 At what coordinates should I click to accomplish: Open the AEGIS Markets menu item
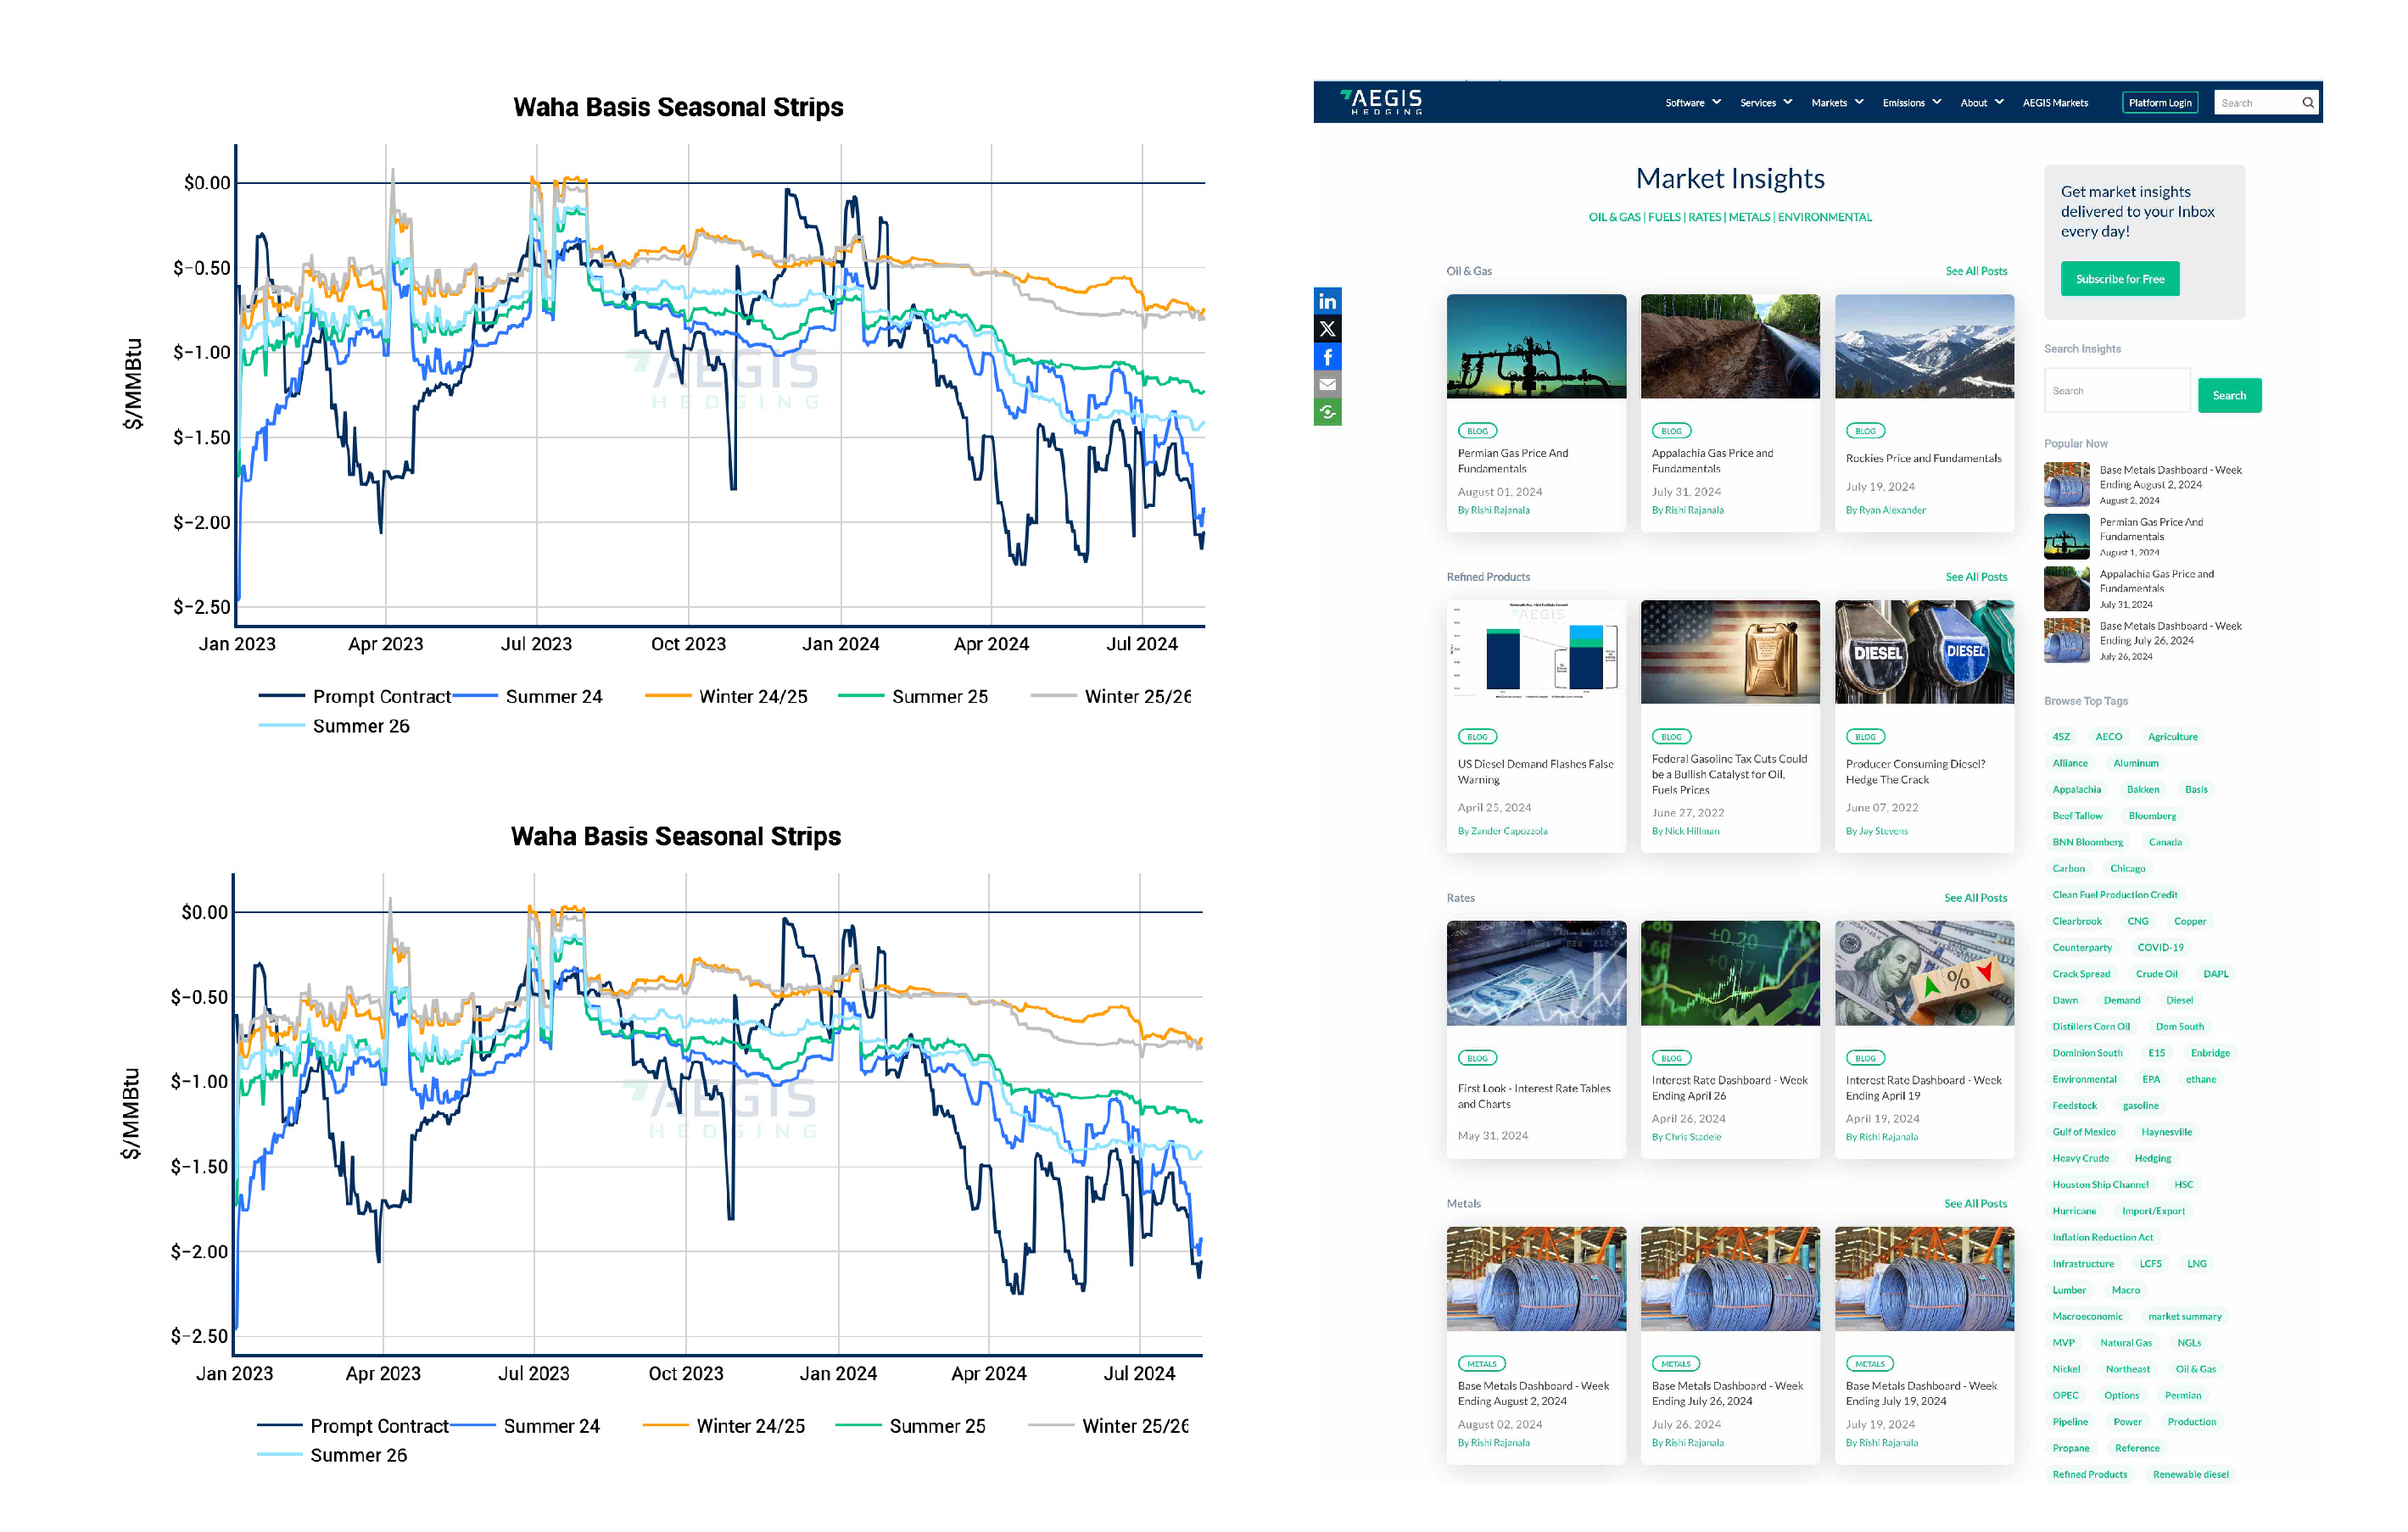tap(2054, 103)
